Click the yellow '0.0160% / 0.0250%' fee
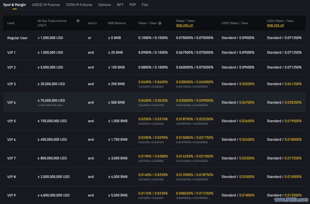This screenshot has height=204, width=310. tap(153, 175)
